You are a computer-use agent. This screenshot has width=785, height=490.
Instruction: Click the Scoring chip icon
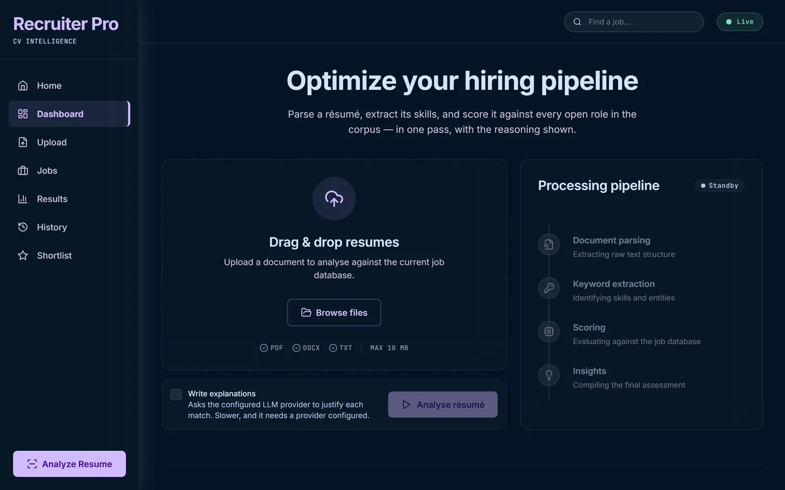pos(549,332)
